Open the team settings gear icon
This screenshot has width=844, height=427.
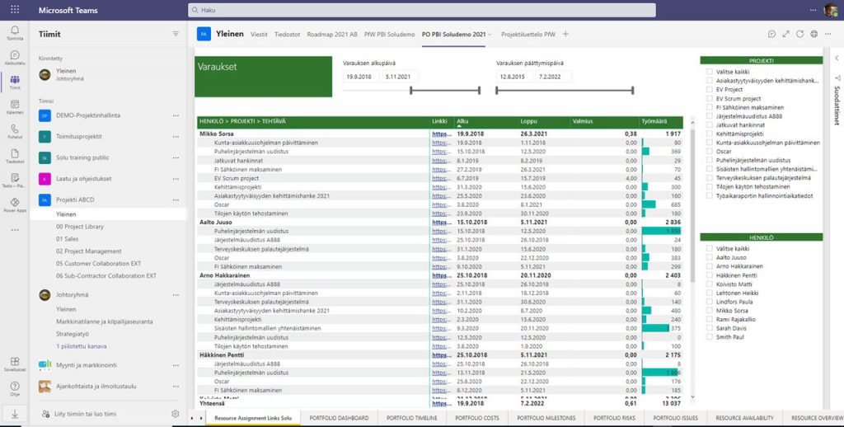175,414
